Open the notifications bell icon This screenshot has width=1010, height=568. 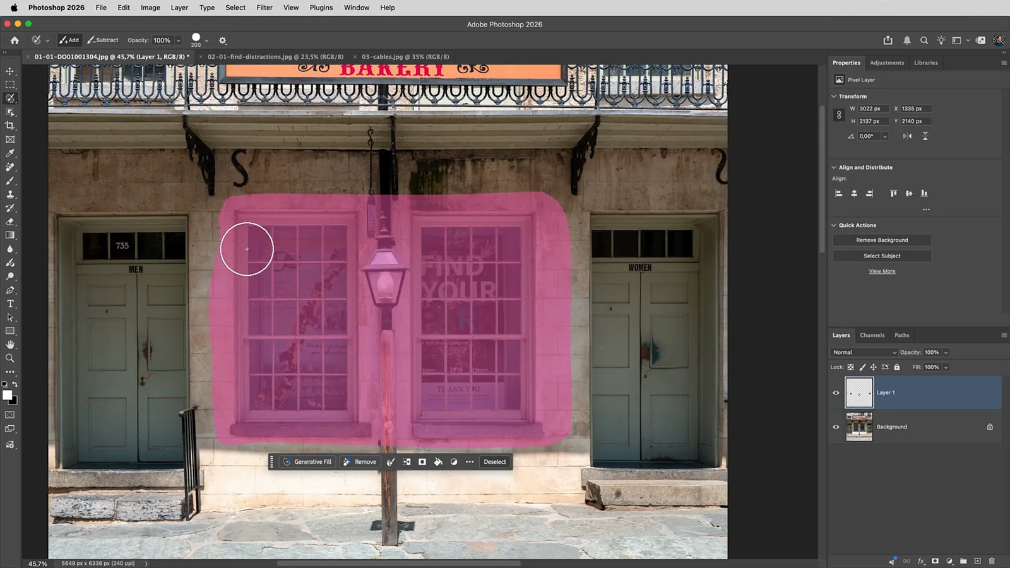click(x=907, y=40)
